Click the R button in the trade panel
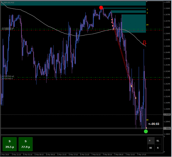 tap(158, 148)
